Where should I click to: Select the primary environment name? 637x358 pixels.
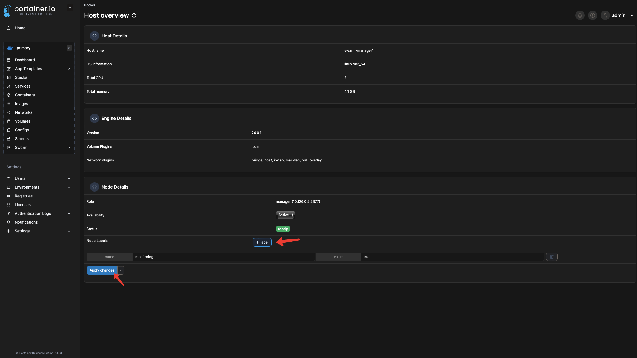tap(24, 48)
